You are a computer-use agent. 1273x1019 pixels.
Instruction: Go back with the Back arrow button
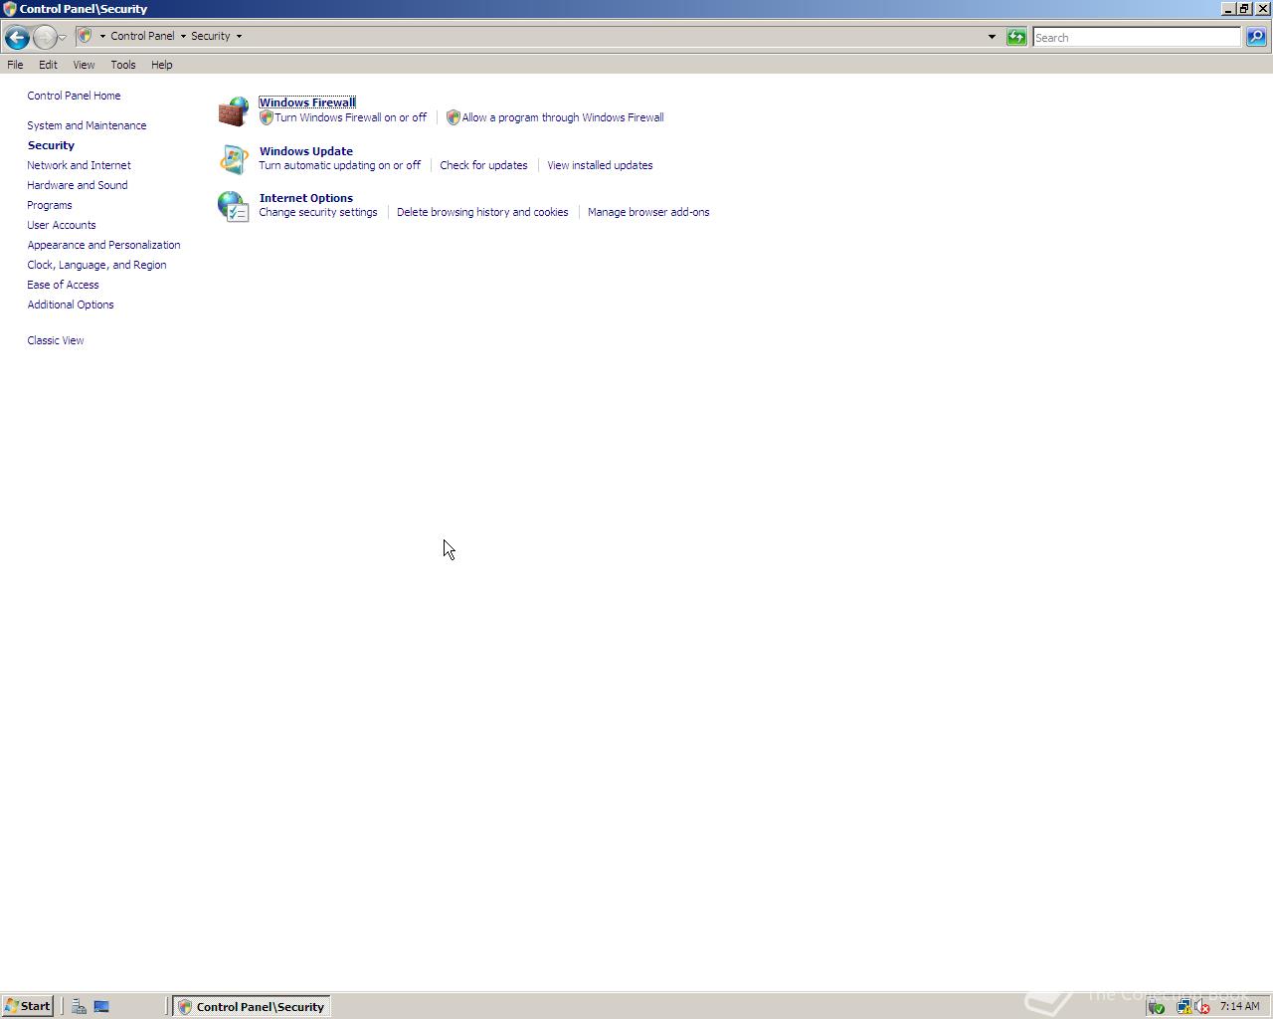pos(17,38)
